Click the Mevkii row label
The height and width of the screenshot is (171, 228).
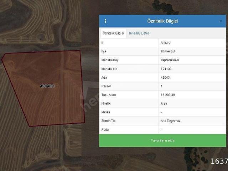pos(106,112)
